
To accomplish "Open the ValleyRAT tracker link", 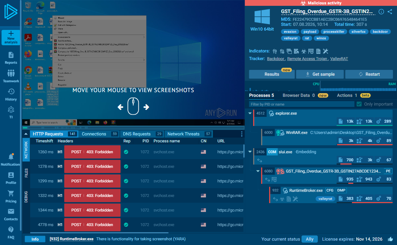I will coord(339,59).
